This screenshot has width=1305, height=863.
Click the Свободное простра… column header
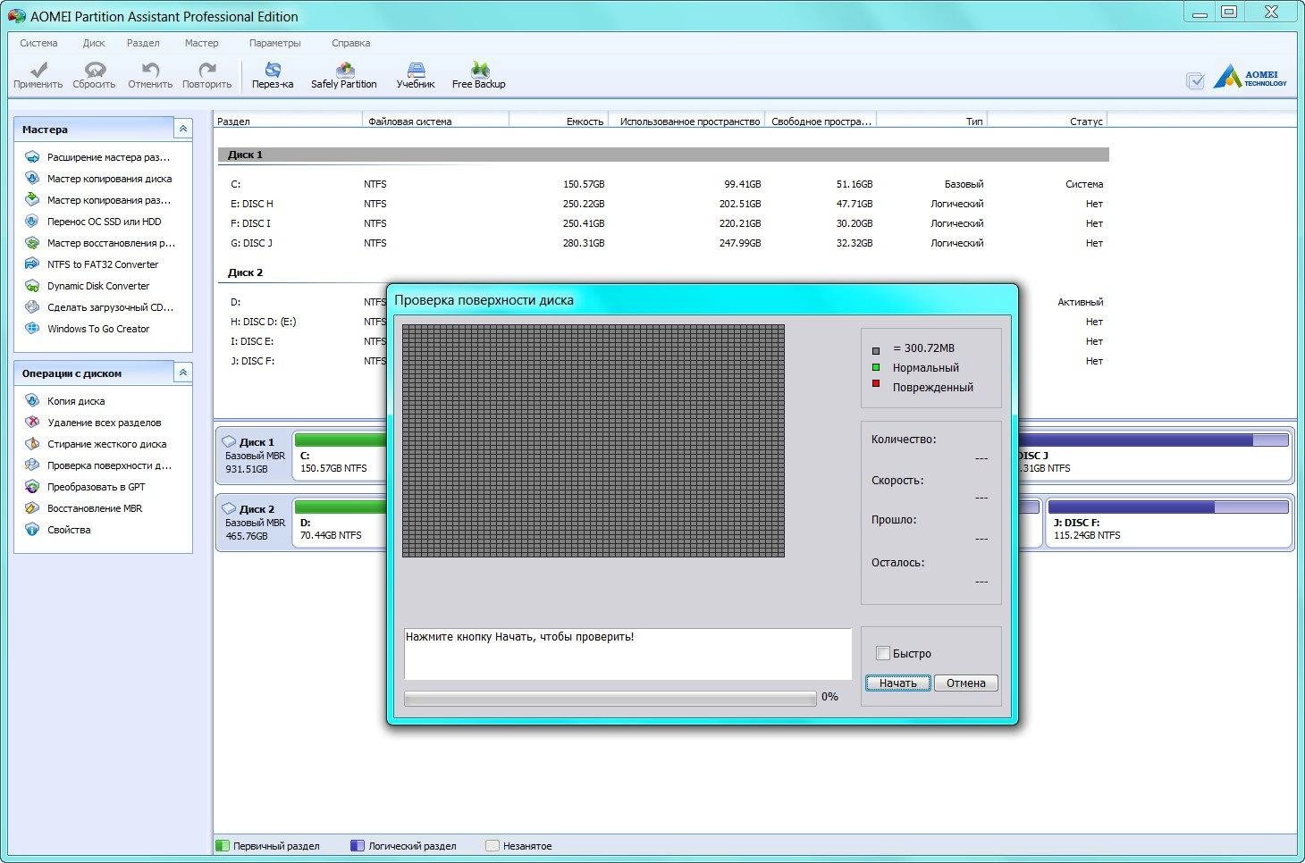pos(821,121)
